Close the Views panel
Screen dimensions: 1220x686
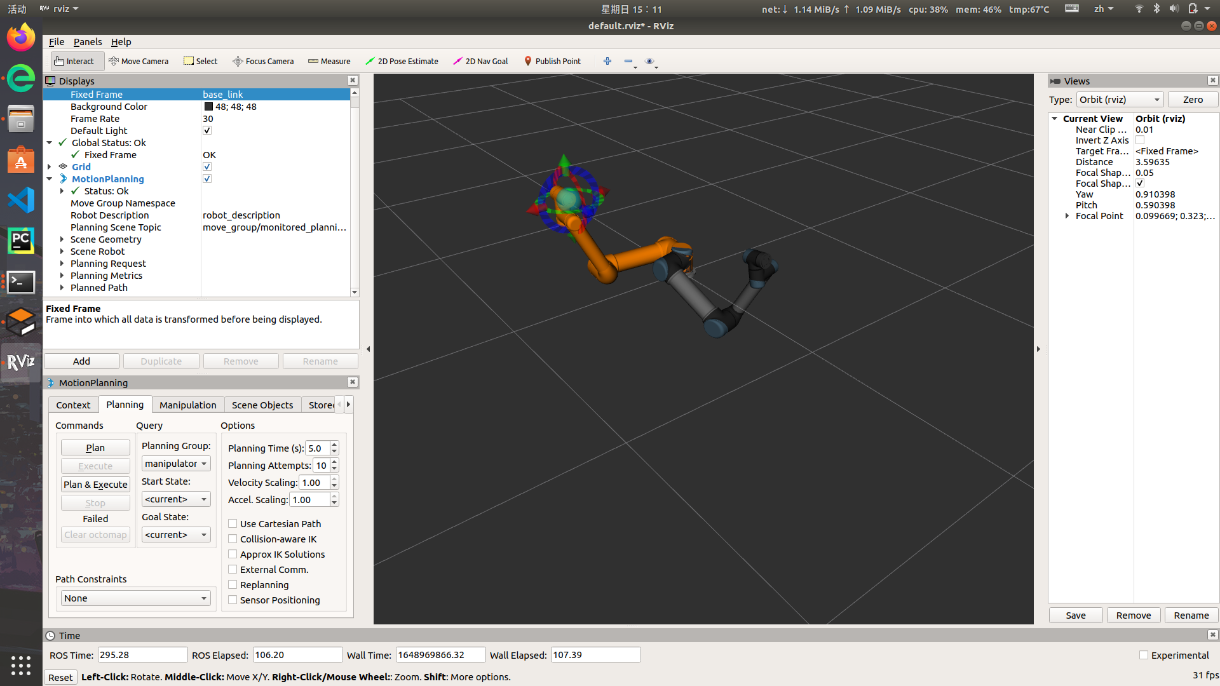click(x=1213, y=81)
